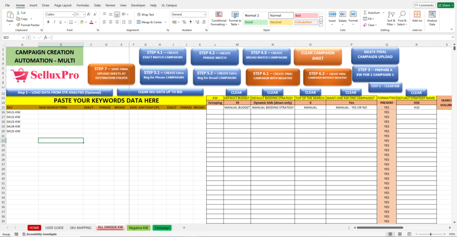Viewport: 457px width, 237px height.
Task: Enable Wrap Text
Action: tap(145, 15)
